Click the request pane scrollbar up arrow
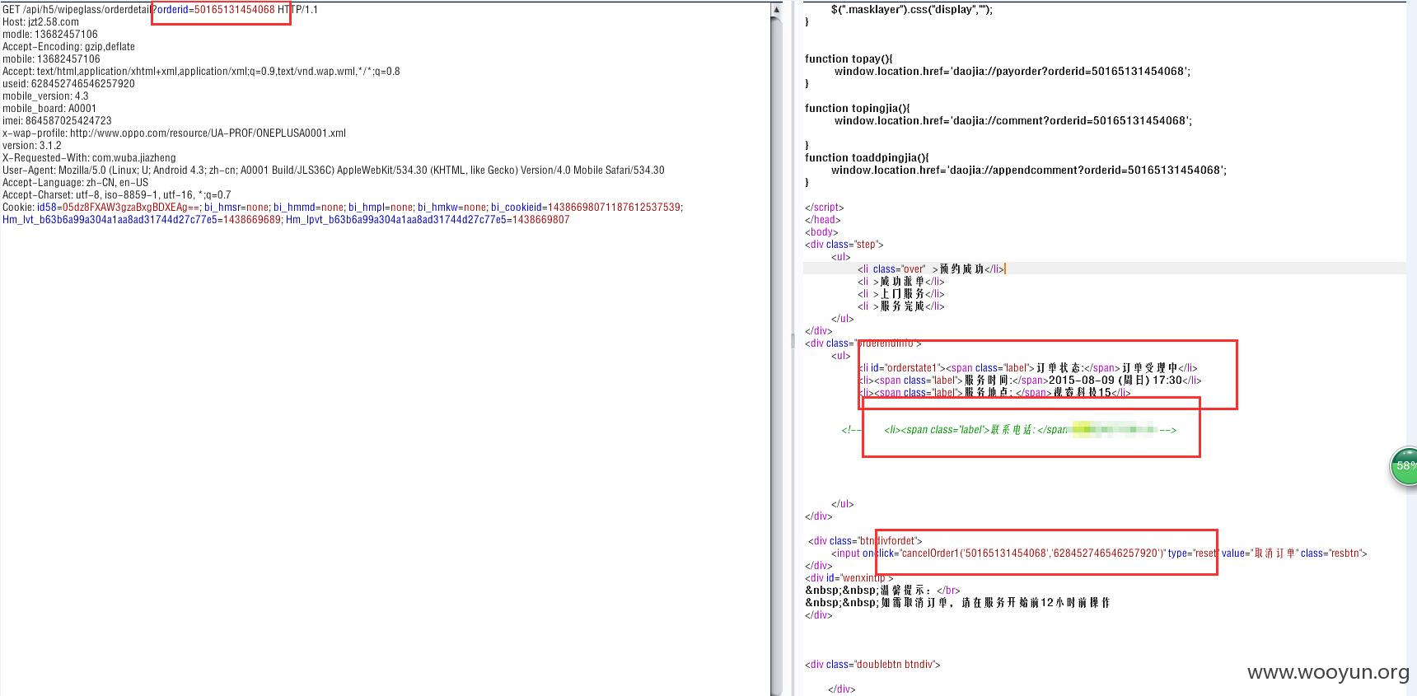Image resolution: width=1417 pixels, height=696 pixels. click(776, 10)
